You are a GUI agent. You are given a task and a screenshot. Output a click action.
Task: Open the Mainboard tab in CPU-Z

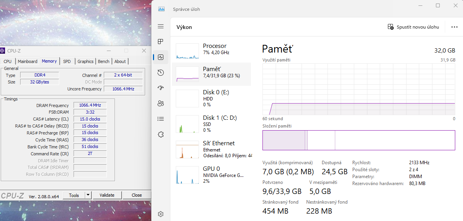27,61
